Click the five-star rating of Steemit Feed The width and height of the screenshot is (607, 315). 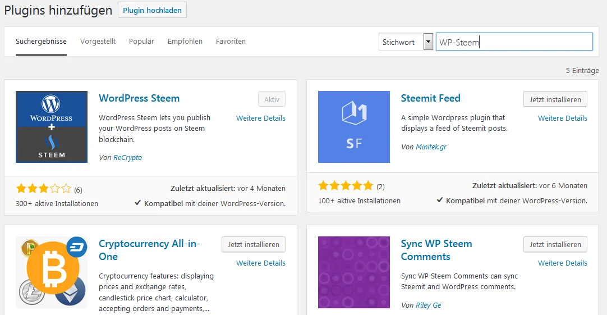pos(346,186)
